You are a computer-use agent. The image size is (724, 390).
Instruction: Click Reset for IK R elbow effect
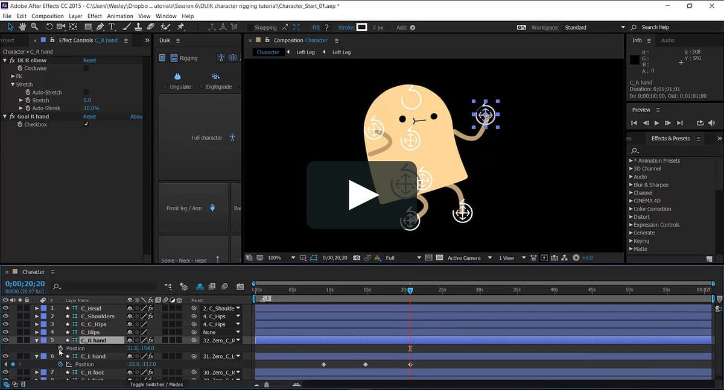[x=89, y=60]
